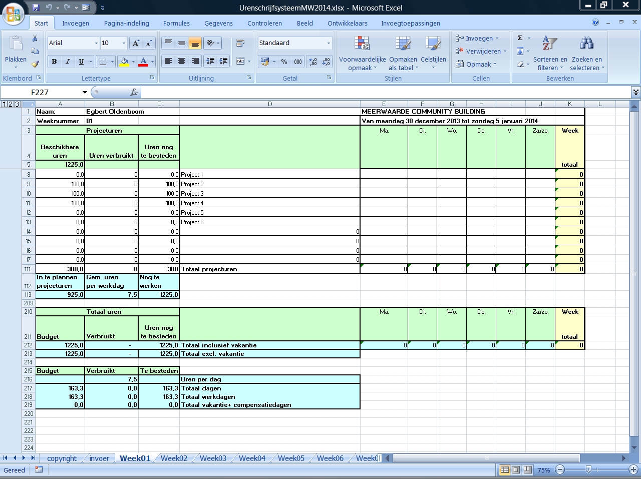Open Sorteren en filteren tool
This screenshot has width=641, height=479.
pyautogui.click(x=550, y=54)
